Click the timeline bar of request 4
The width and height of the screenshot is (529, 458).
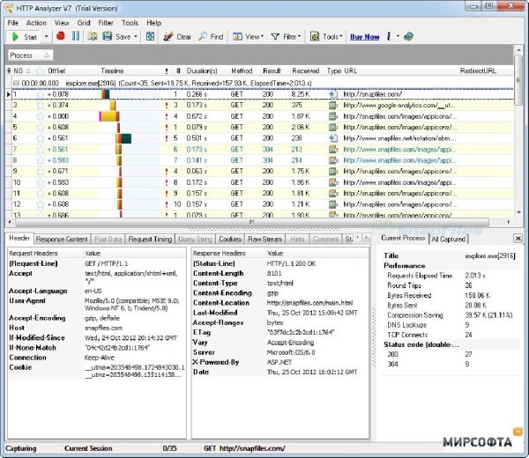[109, 116]
